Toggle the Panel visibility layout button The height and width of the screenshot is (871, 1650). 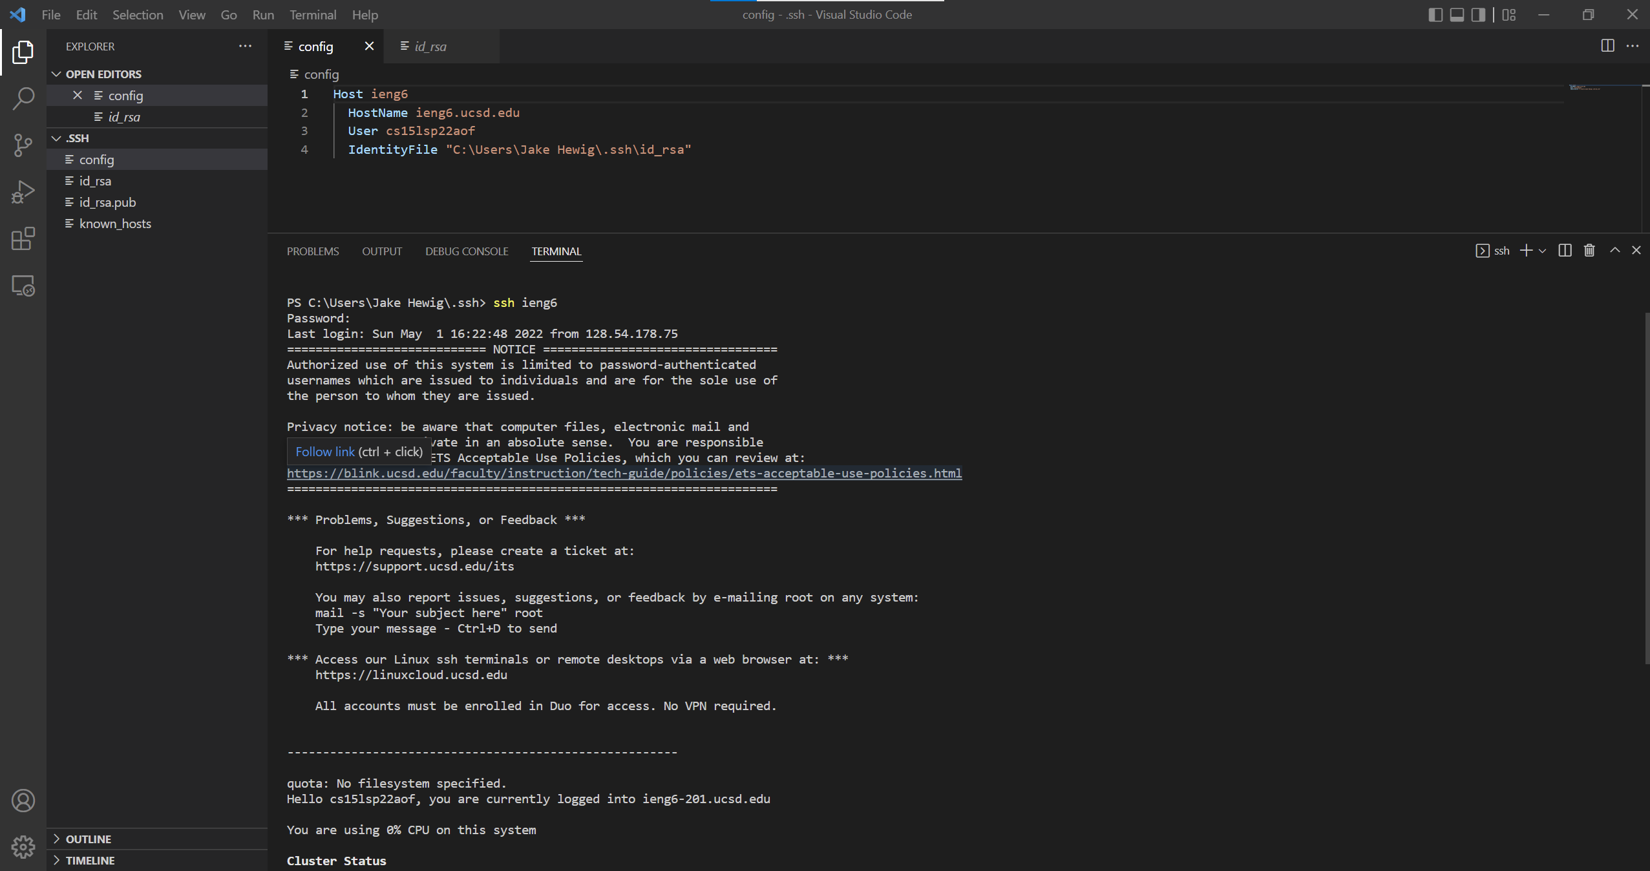1457,15
